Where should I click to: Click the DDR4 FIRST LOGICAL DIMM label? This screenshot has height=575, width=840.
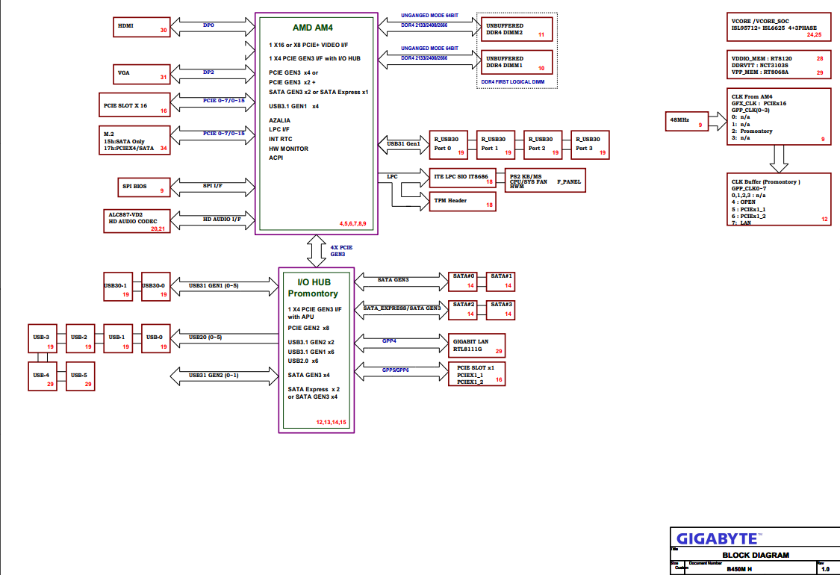513,82
